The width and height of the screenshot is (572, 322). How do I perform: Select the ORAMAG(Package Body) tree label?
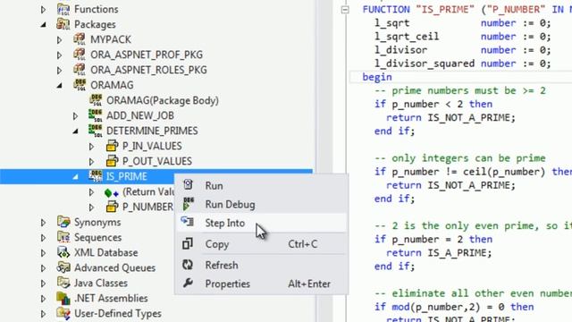click(x=163, y=100)
